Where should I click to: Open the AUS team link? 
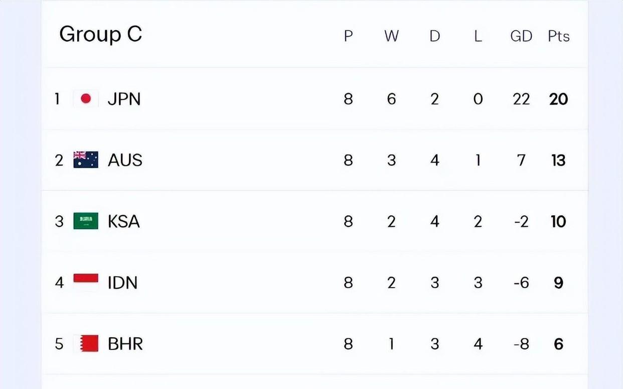pos(125,160)
